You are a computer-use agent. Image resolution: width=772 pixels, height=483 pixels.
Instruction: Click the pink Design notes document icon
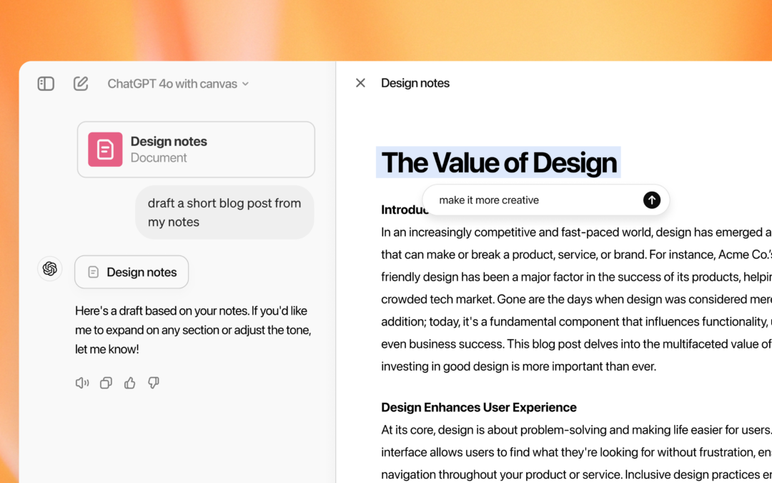coord(105,150)
